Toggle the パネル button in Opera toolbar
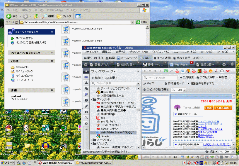The width and height of the screenshot is (239, 166). click(x=145, y=58)
